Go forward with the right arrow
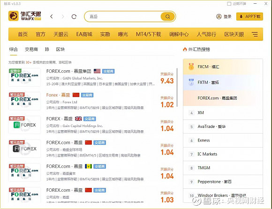Screen dimensions: 272x209 click(63, 16)
